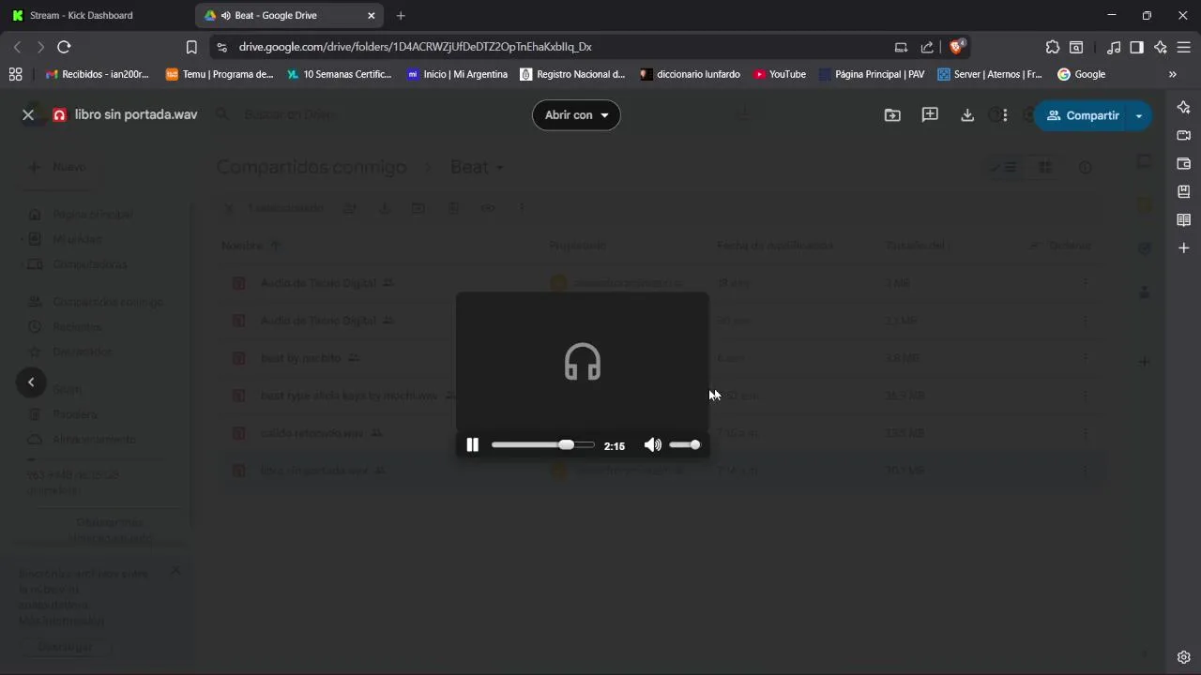Expand the Compartir dropdown arrow

tap(1139, 115)
